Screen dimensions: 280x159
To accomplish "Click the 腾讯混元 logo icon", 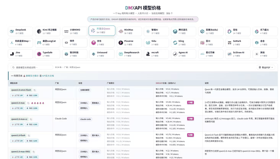I will coord(175,31).
